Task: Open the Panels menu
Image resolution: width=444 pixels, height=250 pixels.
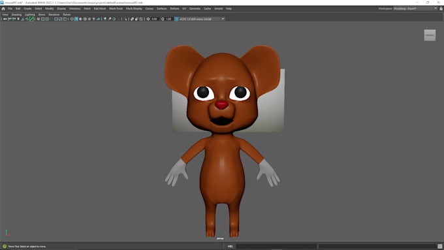Action: click(67, 14)
